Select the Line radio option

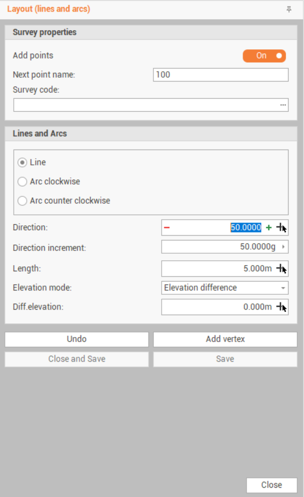(x=22, y=163)
